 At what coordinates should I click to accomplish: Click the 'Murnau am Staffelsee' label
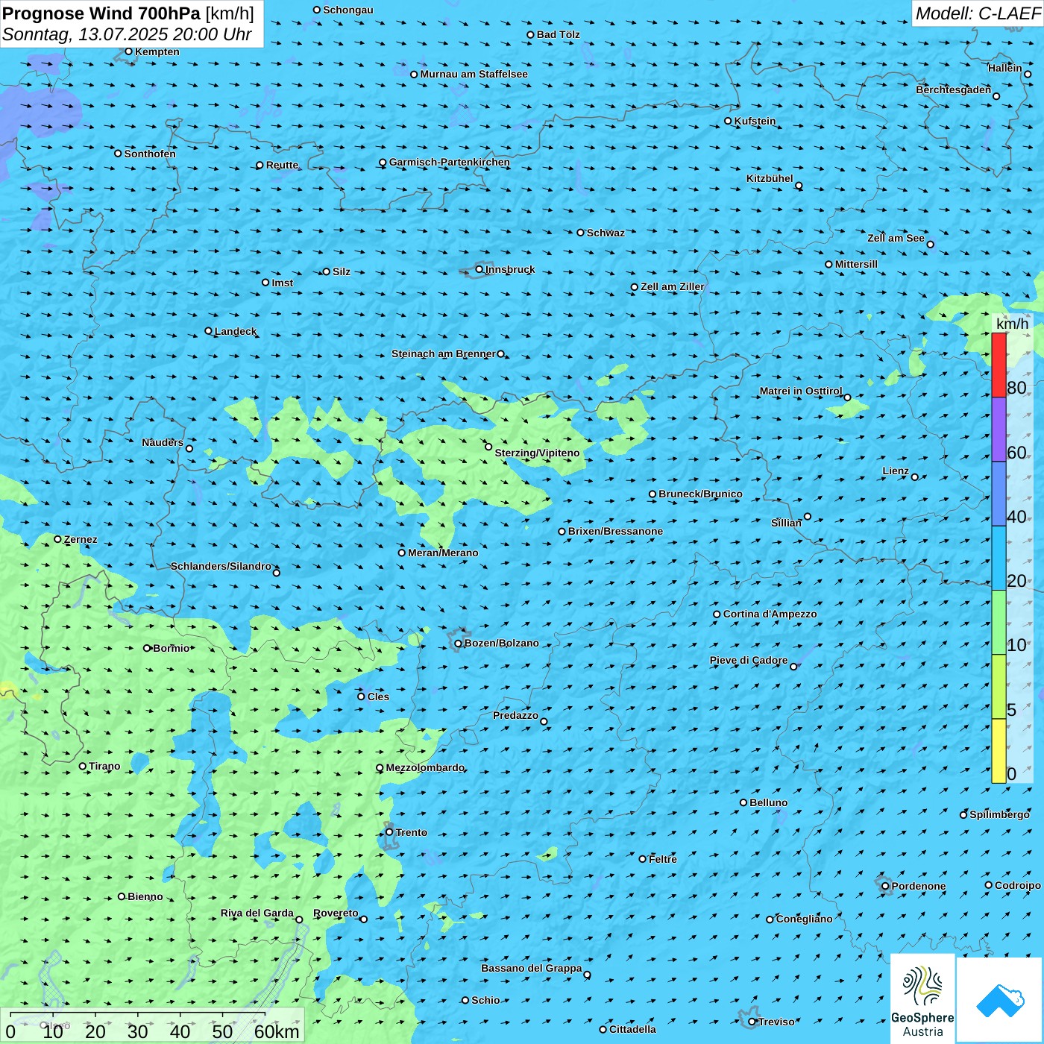click(x=474, y=74)
